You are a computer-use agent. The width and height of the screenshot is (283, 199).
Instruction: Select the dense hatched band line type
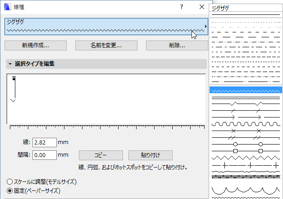click(x=246, y=176)
